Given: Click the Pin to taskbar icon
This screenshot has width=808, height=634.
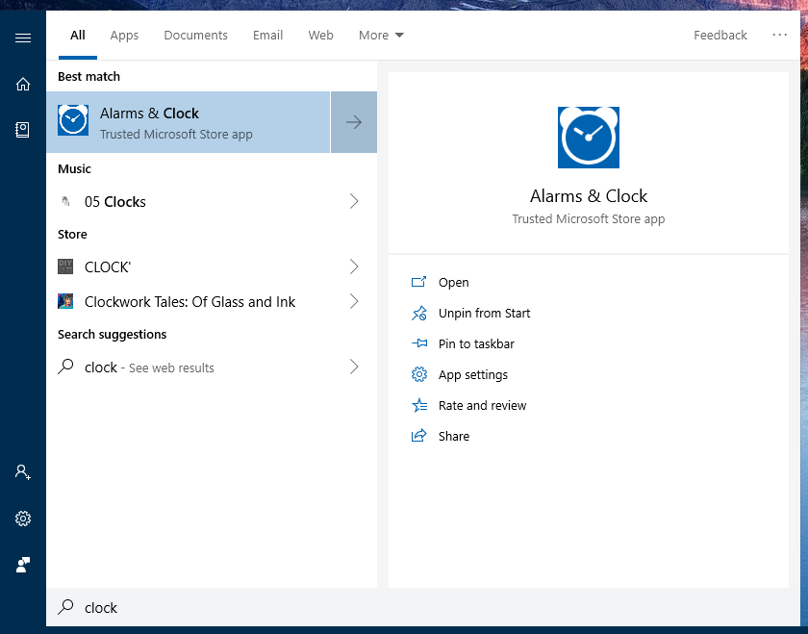Looking at the screenshot, I should pyautogui.click(x=419, y=343).
